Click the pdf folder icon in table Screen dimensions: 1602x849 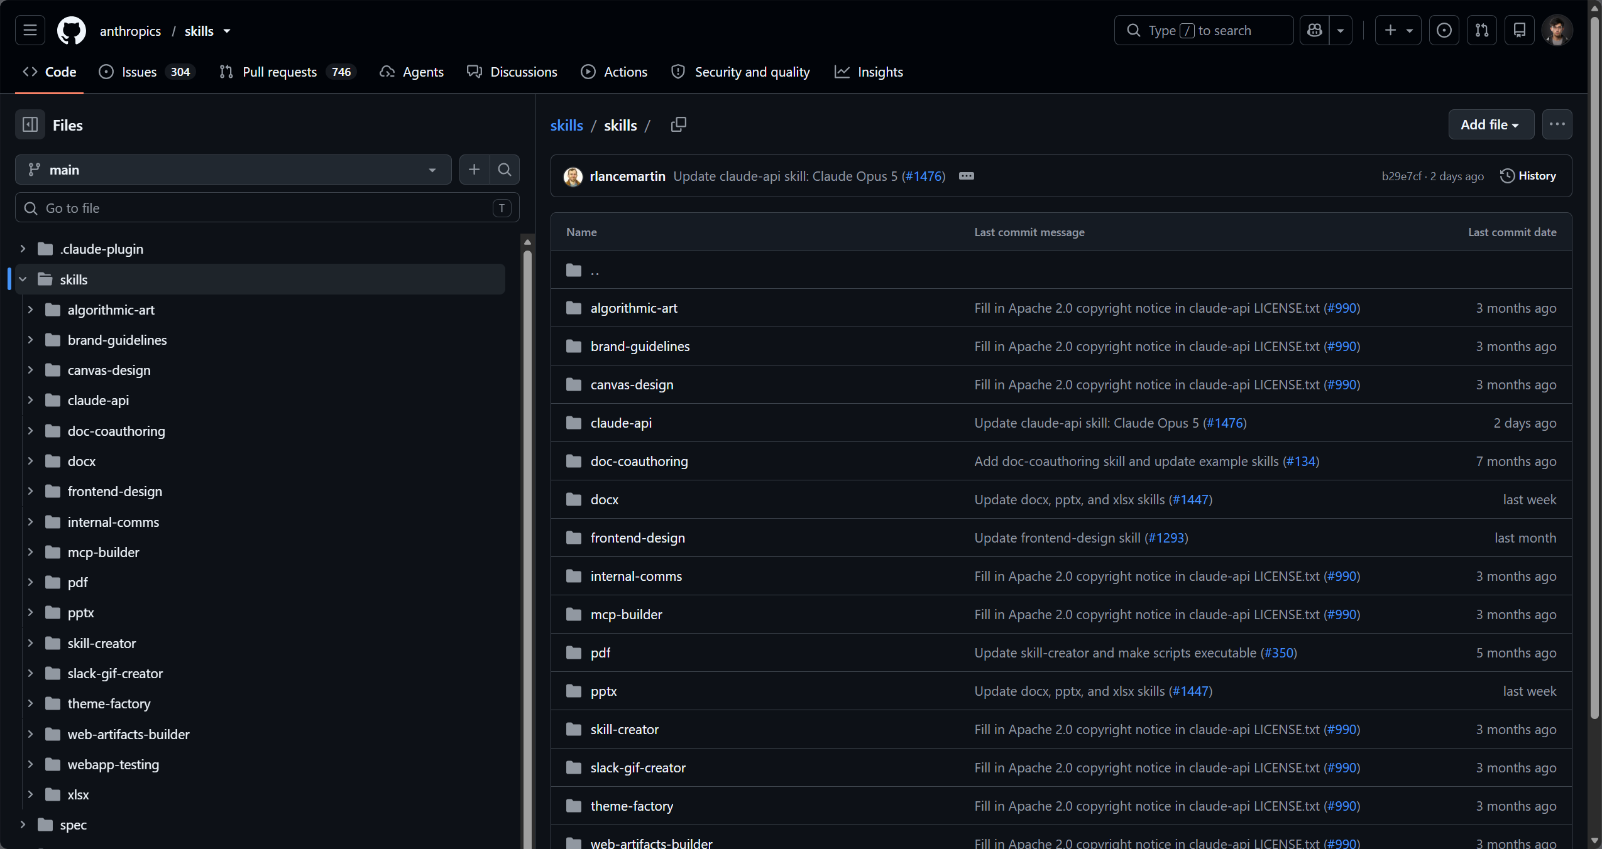pyautogui.click(x=574, y=652)
